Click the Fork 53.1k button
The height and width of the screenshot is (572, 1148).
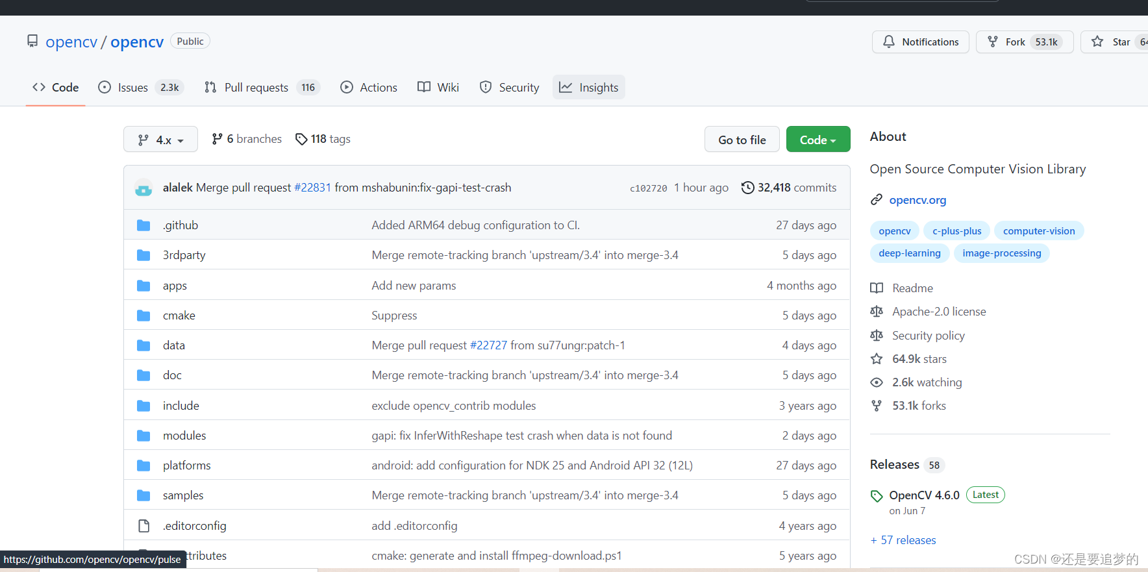[1025, 42]
